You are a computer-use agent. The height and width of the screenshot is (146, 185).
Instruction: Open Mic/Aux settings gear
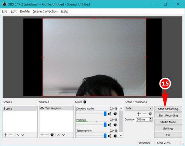click(115, 125)
